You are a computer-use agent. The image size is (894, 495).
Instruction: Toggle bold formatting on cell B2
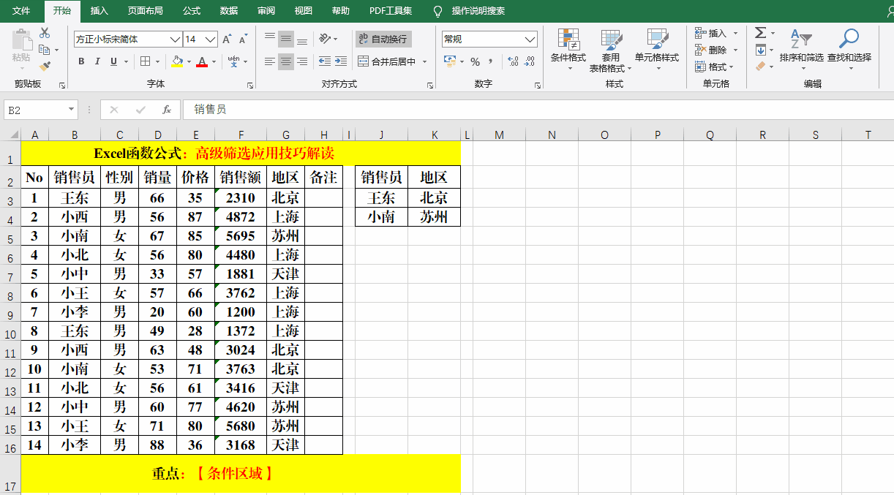81,61
